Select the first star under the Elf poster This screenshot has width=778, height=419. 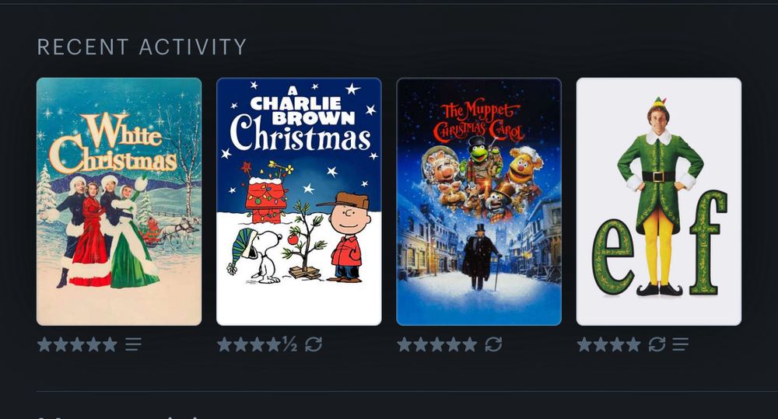(x=584, y=344)
